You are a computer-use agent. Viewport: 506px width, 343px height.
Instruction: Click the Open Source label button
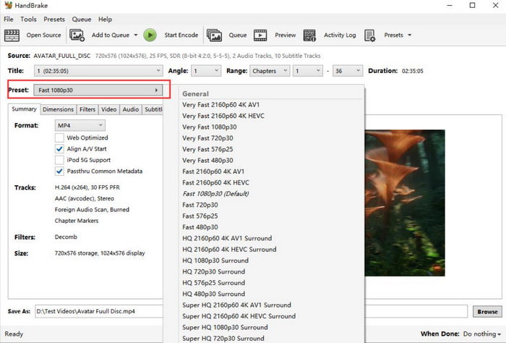click(x=43, y=35)
